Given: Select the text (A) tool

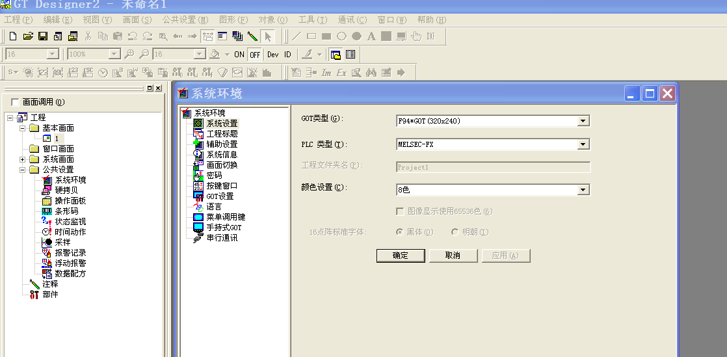Looking at the screenshot, I should [x=371, y=36].
